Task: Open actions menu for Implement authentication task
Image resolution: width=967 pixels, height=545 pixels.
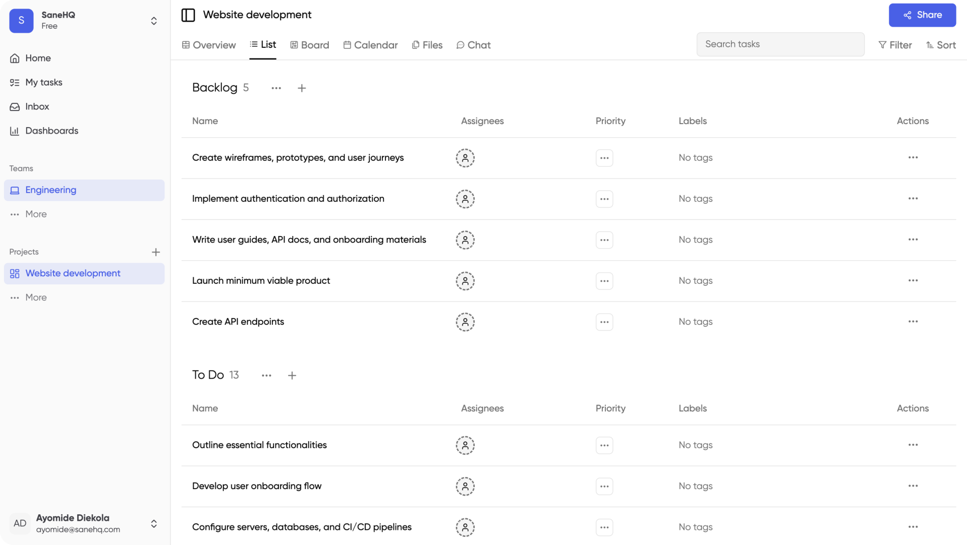Action: click(x=913, y=199)
